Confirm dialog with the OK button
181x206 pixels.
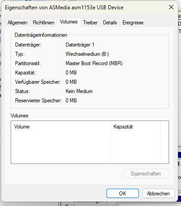[x=122, y=193]
